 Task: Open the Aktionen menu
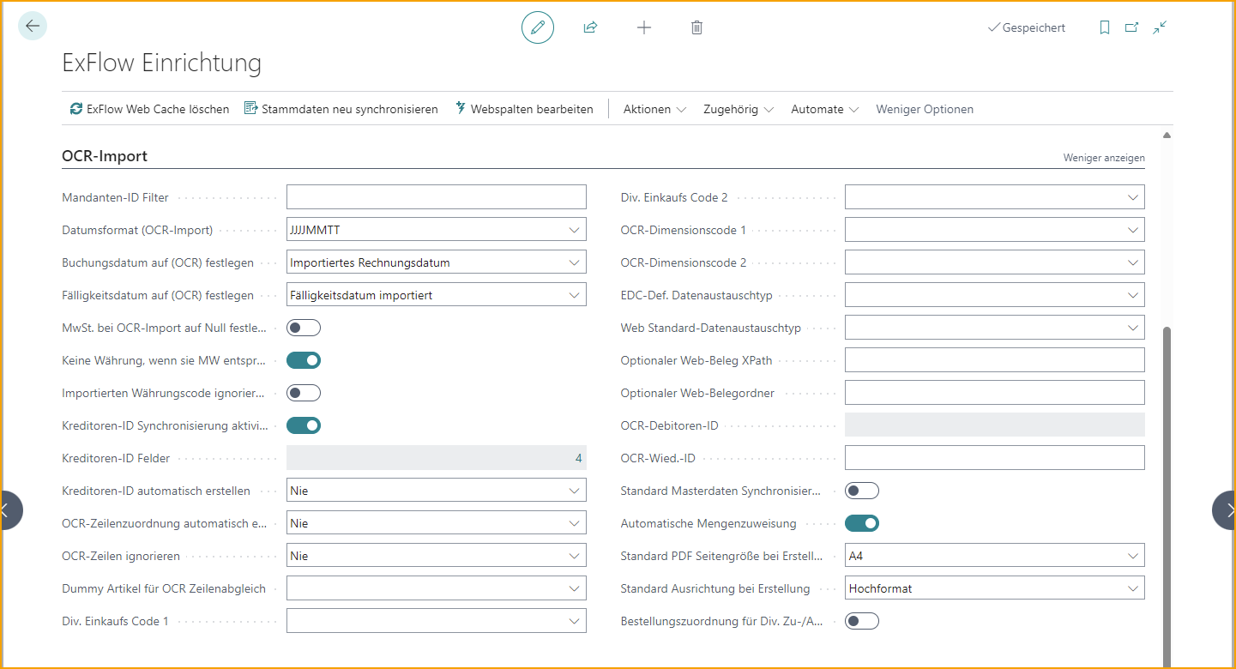pyautogui.click(x=654, y=109)
